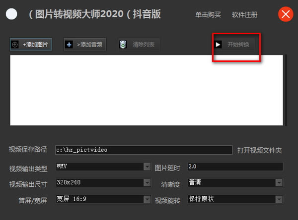Expand the 视频输出尺寸 320x240 dropdown arrow
The height and width of the screenshot is (220, 298).
click(x=147, y=183)
